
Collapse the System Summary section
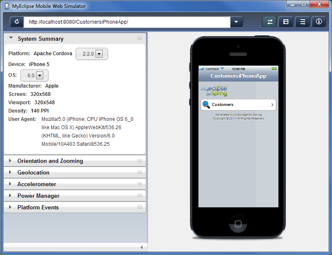[11, 38]
